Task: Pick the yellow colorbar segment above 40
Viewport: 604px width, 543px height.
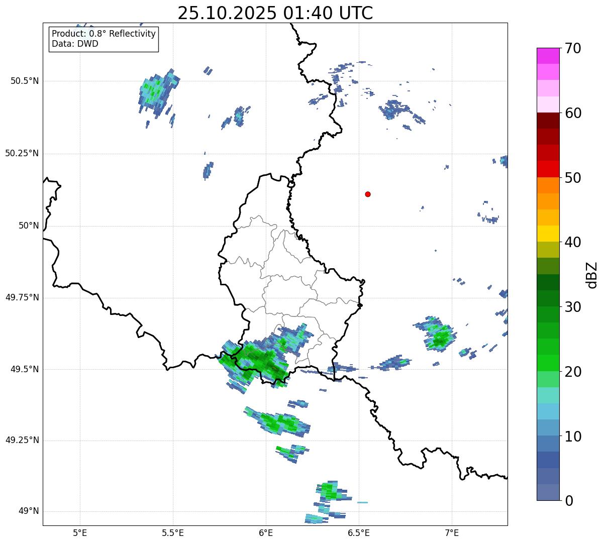Action: 548,234
